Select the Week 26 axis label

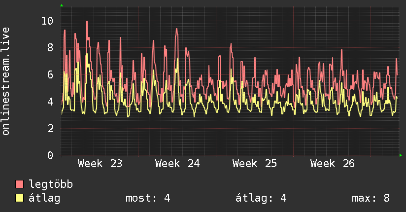[x=333, y=164]
